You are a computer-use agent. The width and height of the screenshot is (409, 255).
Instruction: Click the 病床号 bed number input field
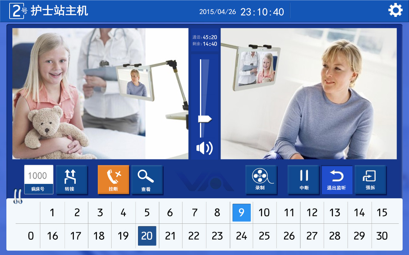pyautogui.click(x=39, y=179)
